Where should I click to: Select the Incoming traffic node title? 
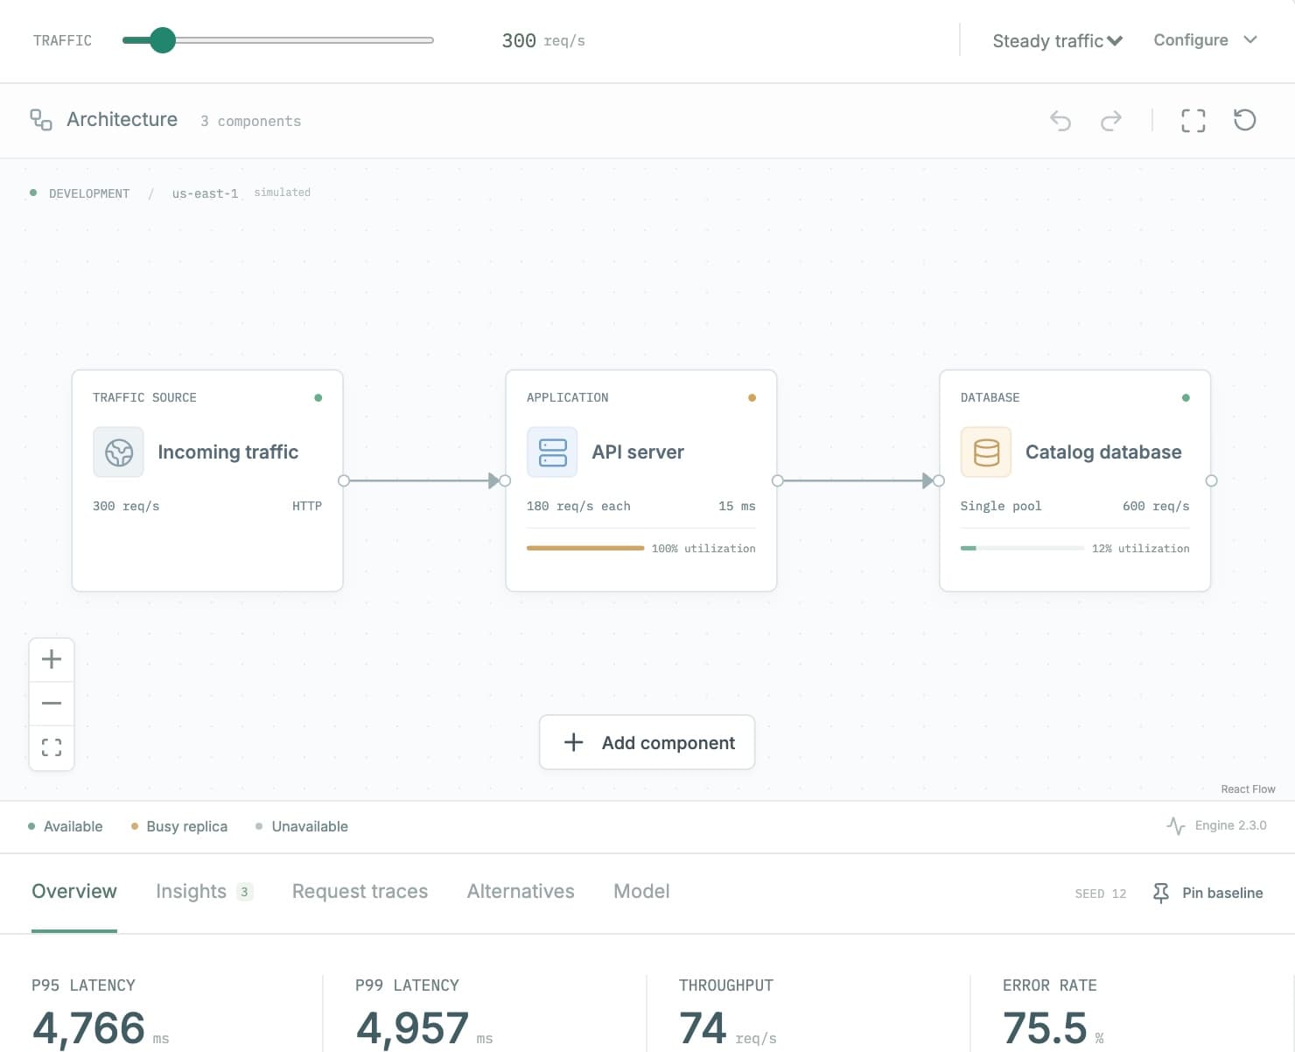pyautogui.click(x=227, y=452)
